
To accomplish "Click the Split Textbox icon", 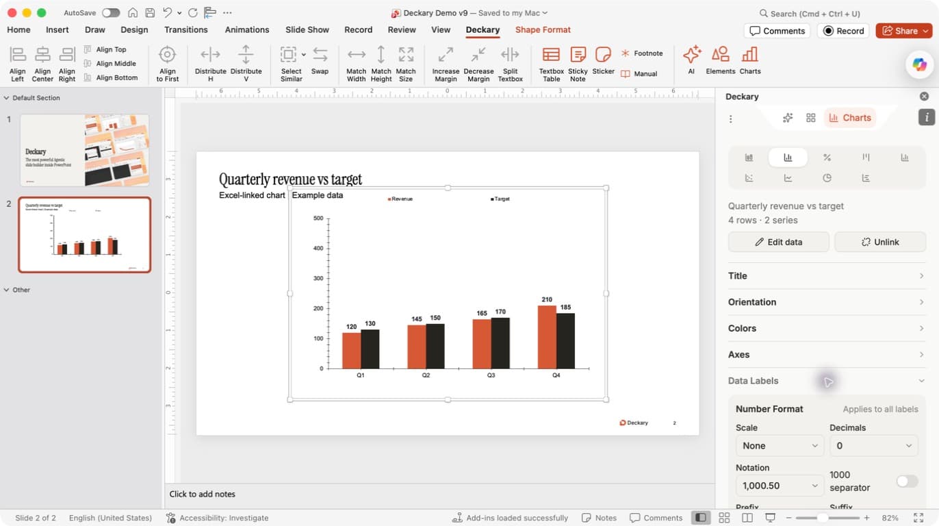I will [x=510, y=55].
